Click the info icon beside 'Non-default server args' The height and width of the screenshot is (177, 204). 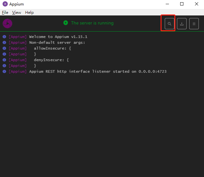[4, 42]
